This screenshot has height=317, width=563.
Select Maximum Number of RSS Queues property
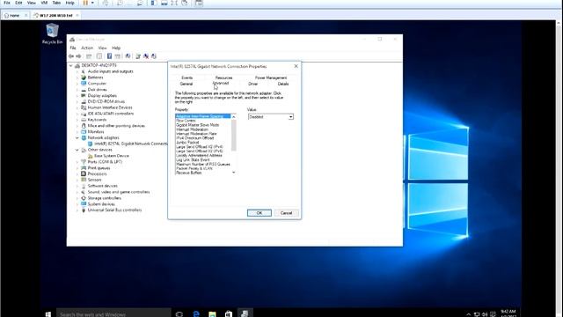coord(203,165)
